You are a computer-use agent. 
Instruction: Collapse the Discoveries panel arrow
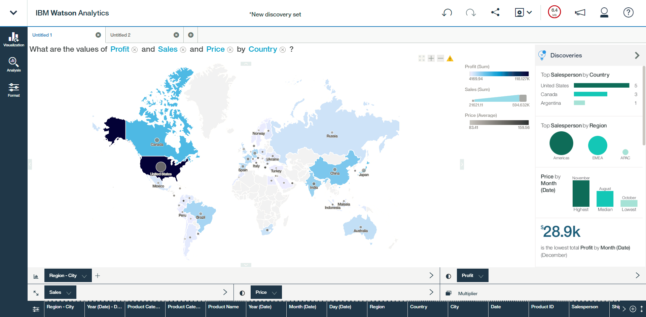637,55
